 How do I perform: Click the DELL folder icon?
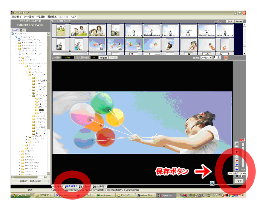coord(23,57)
